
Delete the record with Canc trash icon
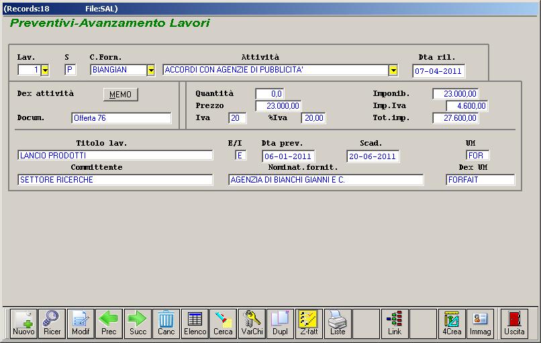[166, 324]
